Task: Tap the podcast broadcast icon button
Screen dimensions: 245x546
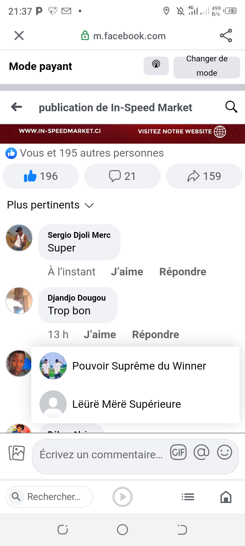Action: (x=156, y=66)
